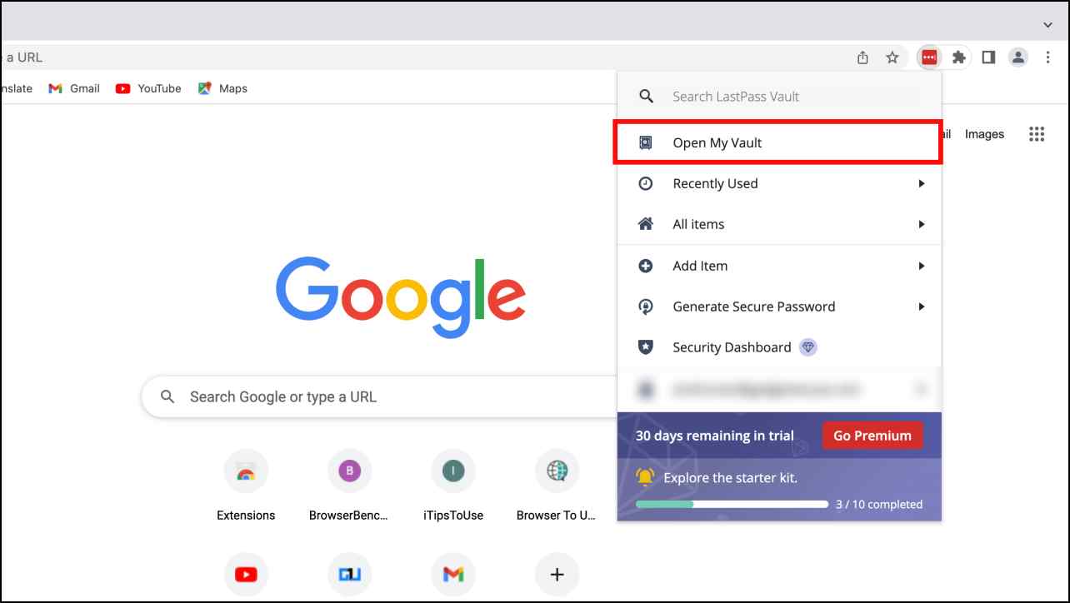The width and height of the screenshot is (1070, 603).
Task: Open the Security Dashboard
Action: pos(779,347)
